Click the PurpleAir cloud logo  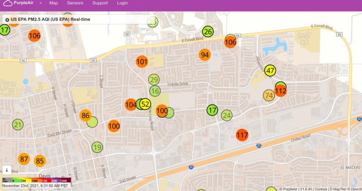[8, 3]
